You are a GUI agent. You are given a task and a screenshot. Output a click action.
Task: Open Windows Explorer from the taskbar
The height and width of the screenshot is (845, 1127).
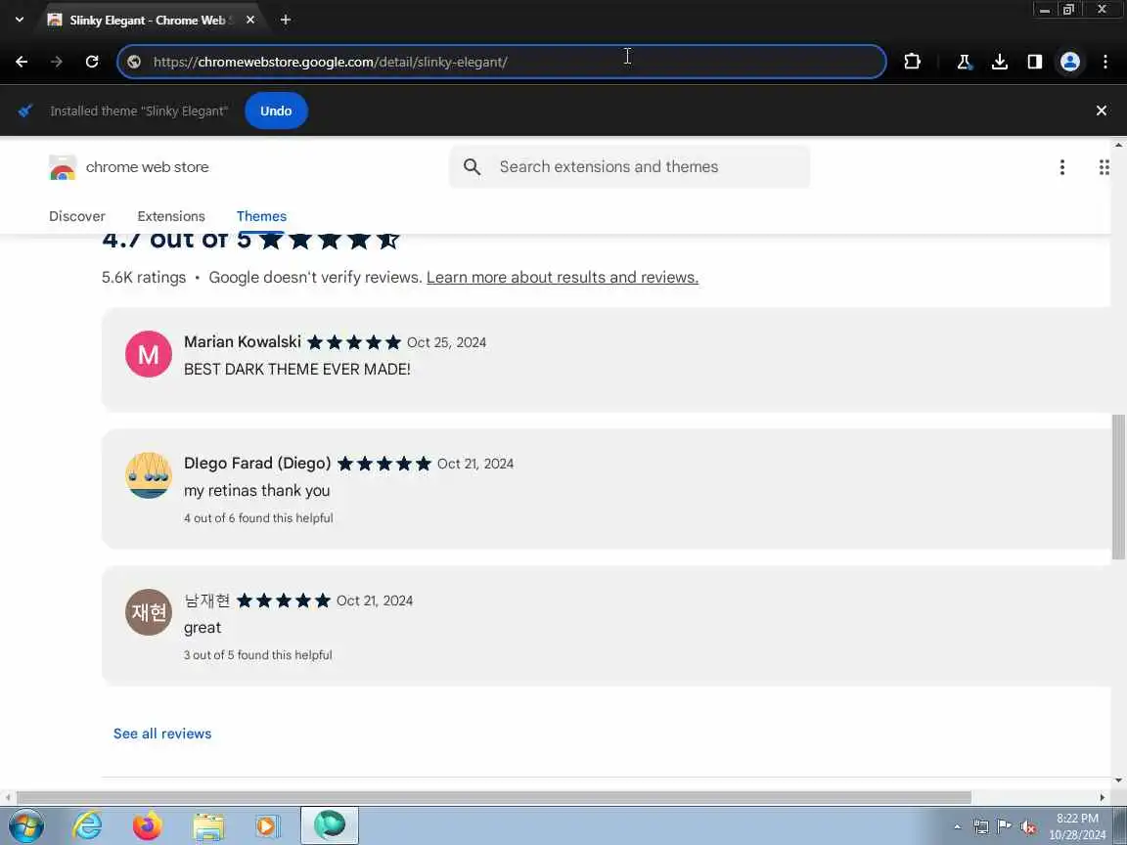click(208, 825)
